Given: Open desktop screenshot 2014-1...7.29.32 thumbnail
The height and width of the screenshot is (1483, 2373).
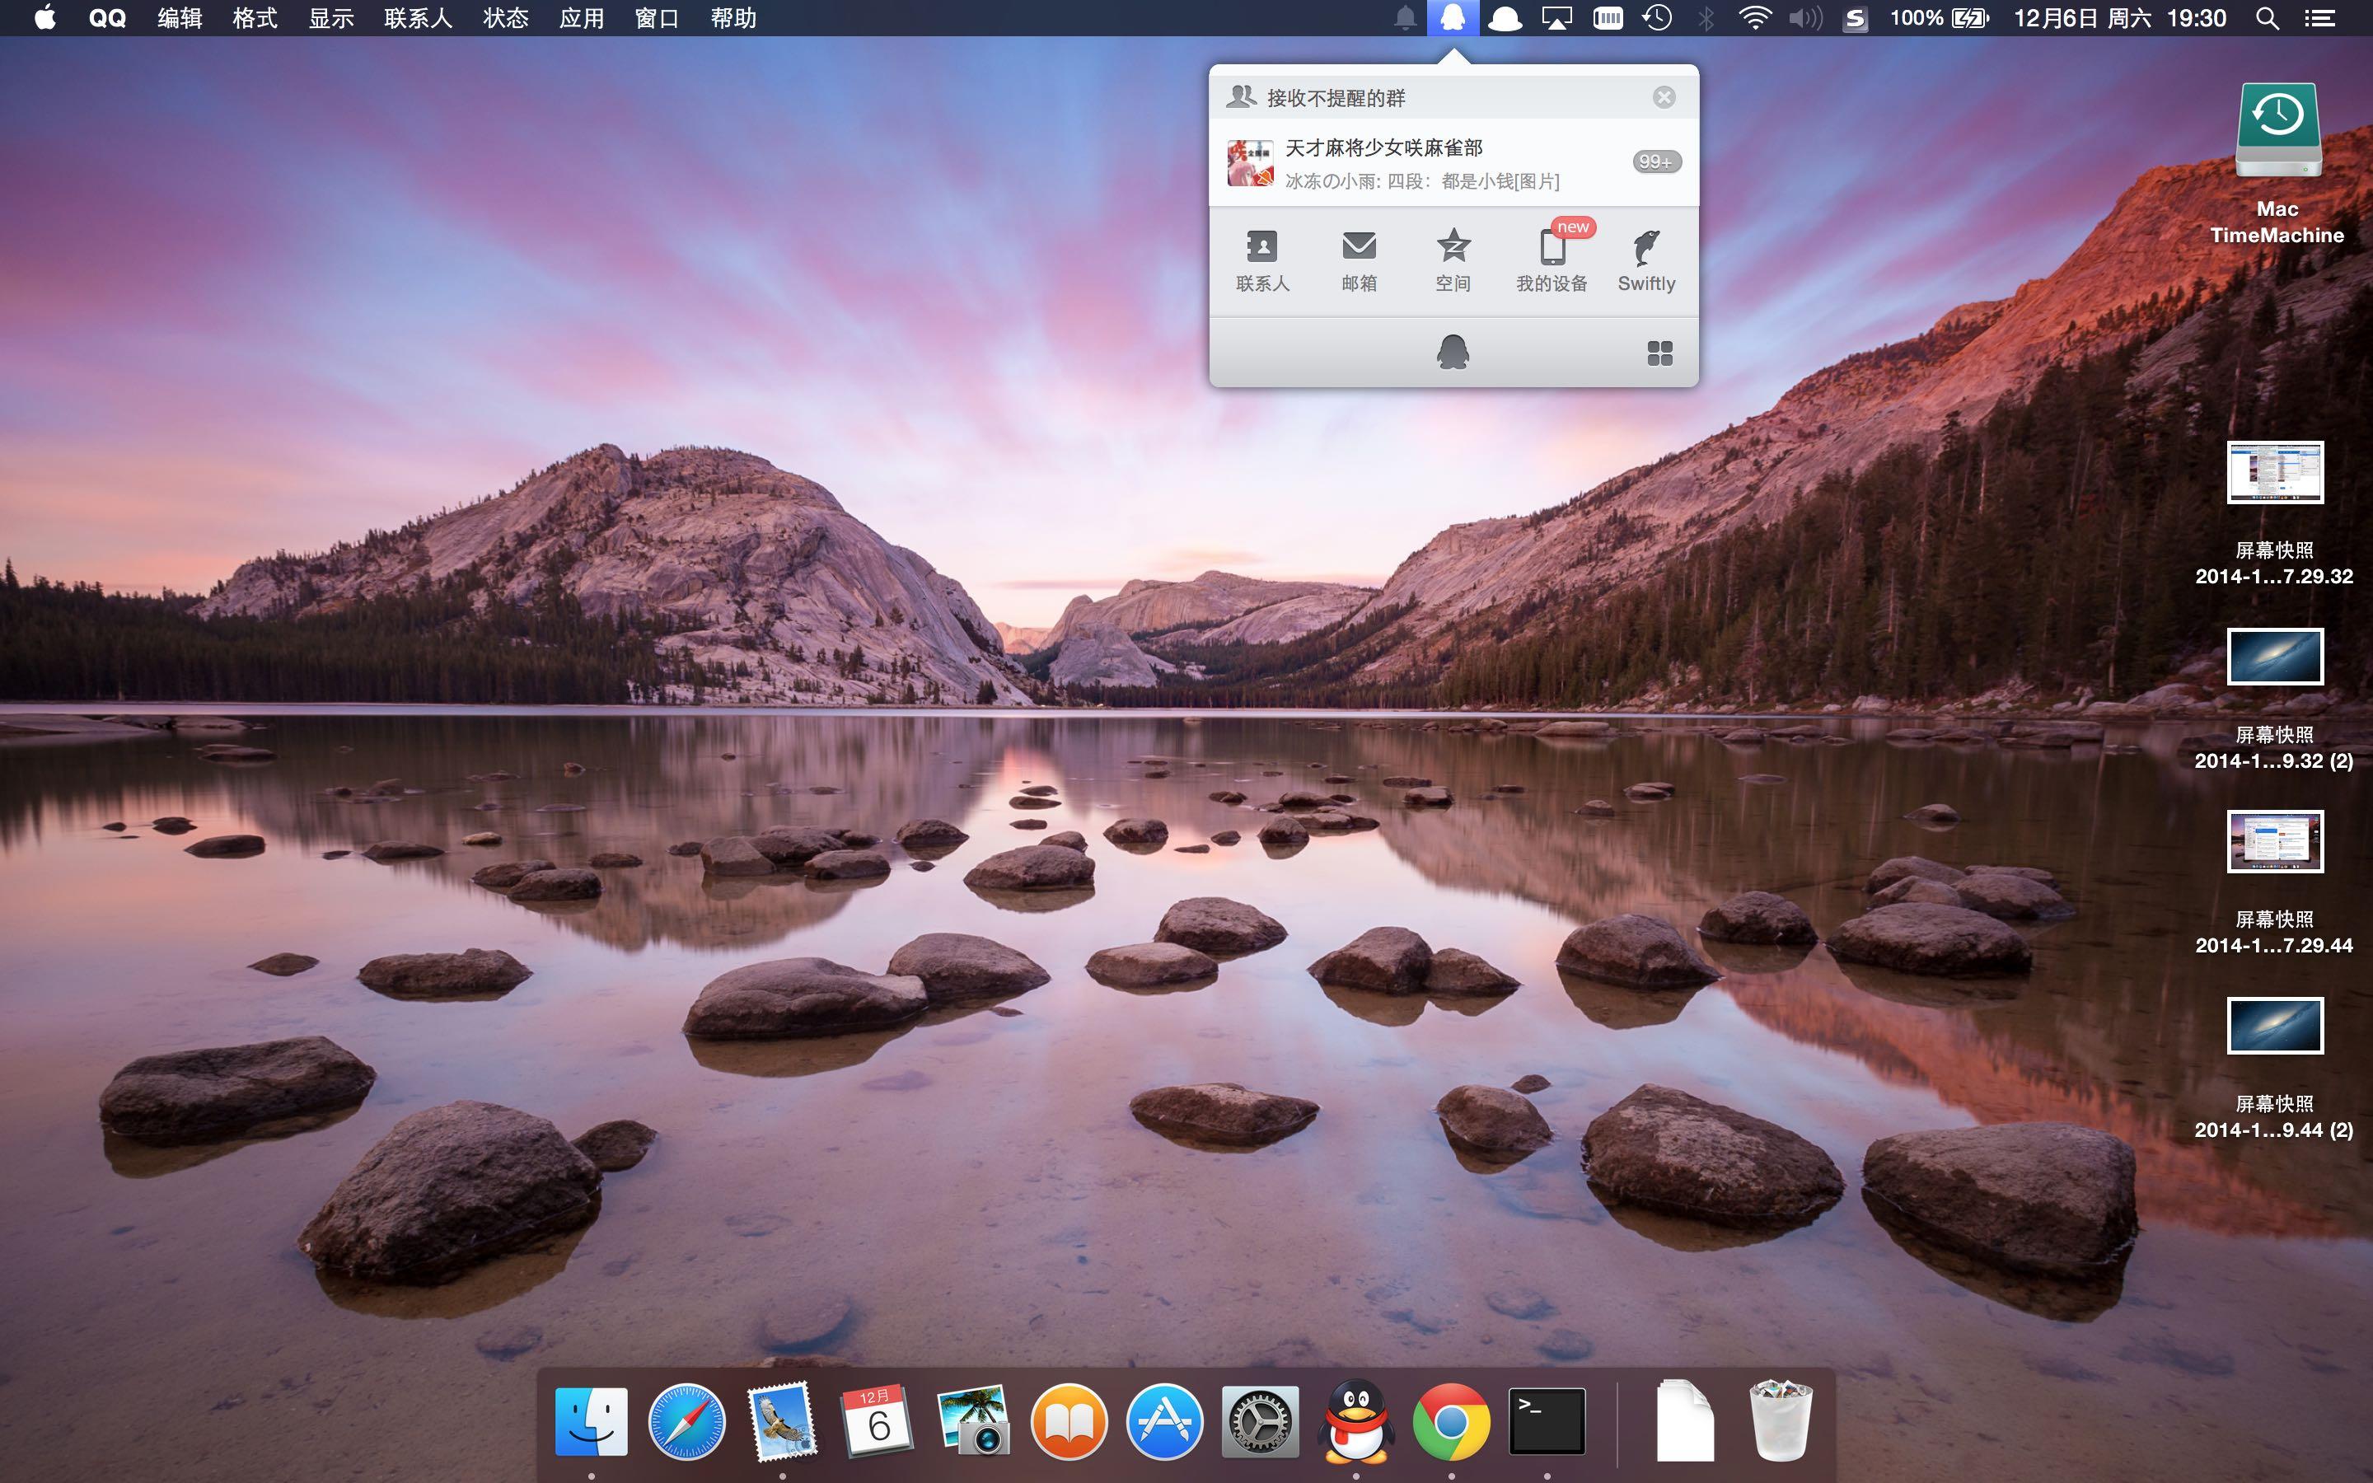Looking at the screenshot, I should (2277, 473).
